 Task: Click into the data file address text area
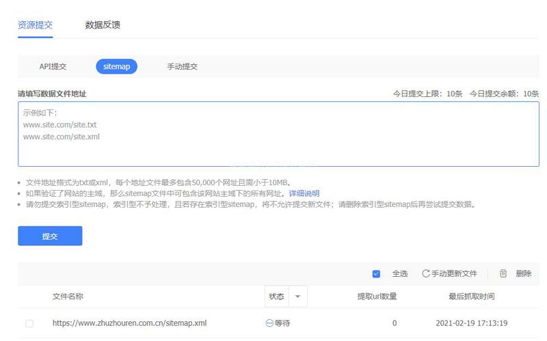[x=278, y=134]
